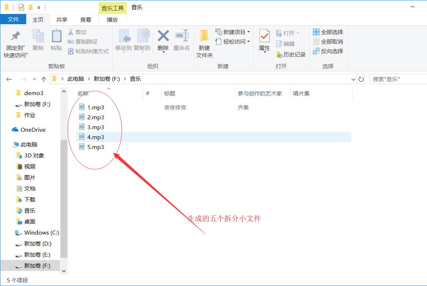The height and width of the screenshot is (286, 427).
Task: Select 3D 对象 in navigation pane
Action: click(30, 156)
